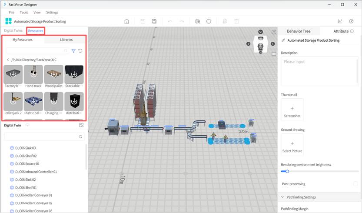Switch to the Behavior Tree tab
Image resolution: width=362 pixels, height=213 pixels.
[x=299, y=31]
